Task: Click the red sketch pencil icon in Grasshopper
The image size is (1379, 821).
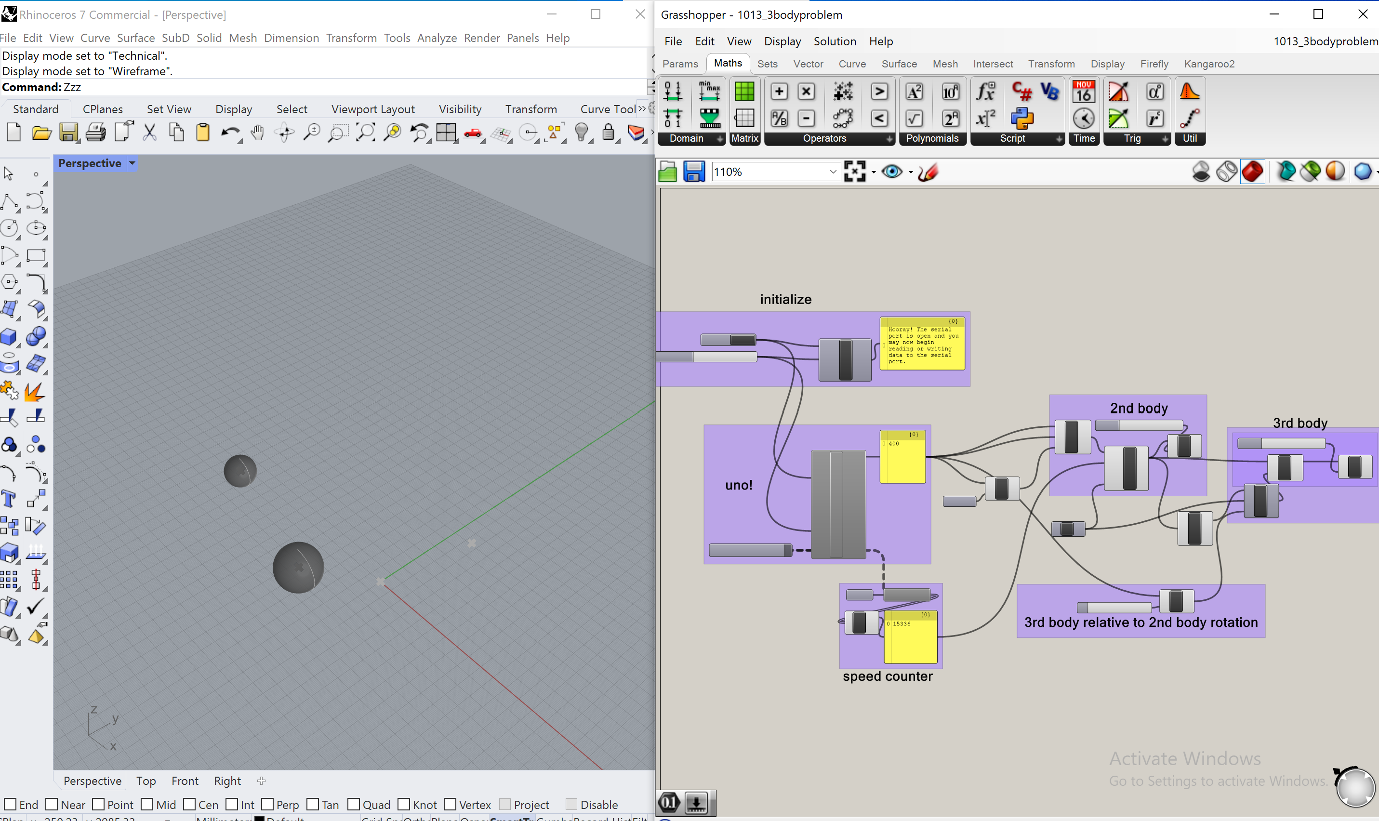Action: point(928,172)
